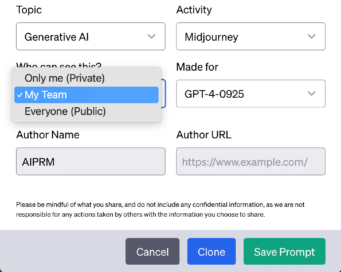Screen dimensions: 341x272
Task: Click into the Author Name field
Action: point(91,162)
